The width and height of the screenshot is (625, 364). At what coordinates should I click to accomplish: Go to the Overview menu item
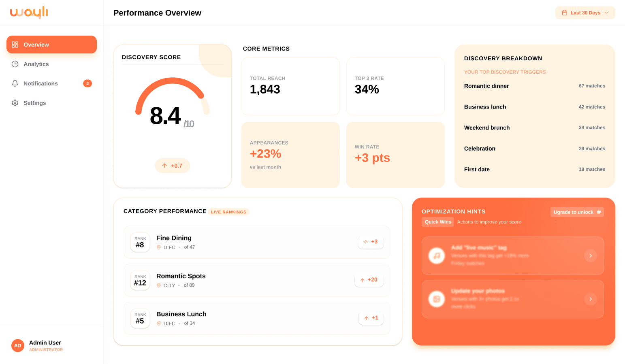tap(51, 45)
